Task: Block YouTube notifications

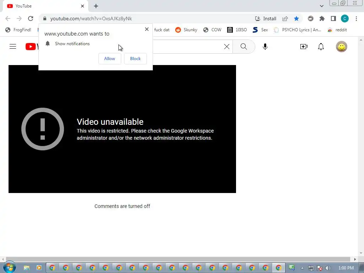Action: pyautogui.click(x=135, y=59)
